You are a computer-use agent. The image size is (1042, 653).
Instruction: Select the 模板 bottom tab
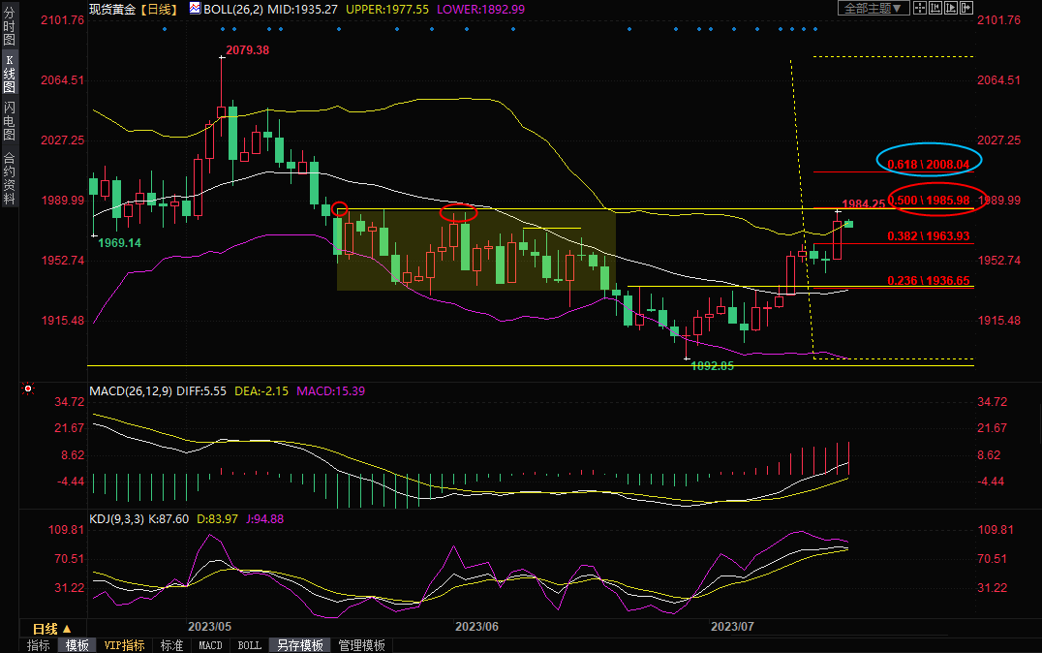point(77,645)
